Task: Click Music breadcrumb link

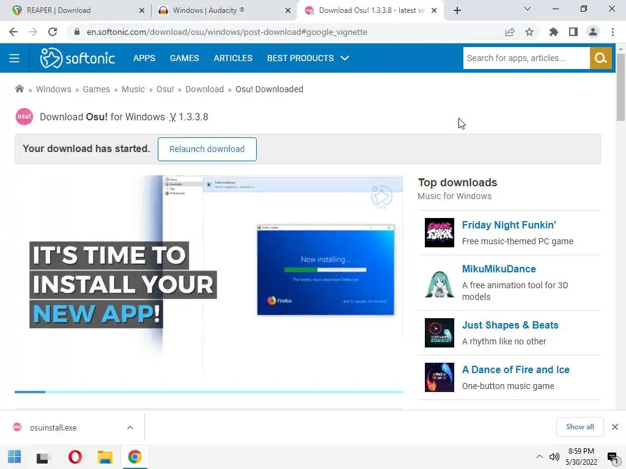Action: coord(133,89)
